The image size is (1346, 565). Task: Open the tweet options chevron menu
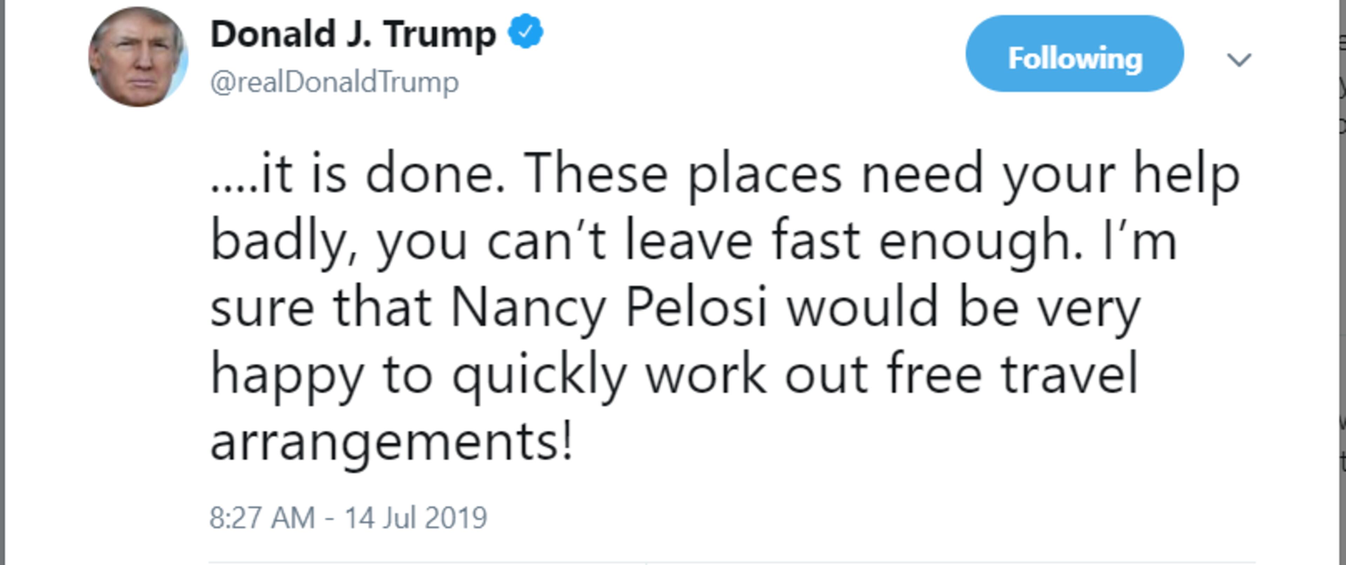(1238, 60)
